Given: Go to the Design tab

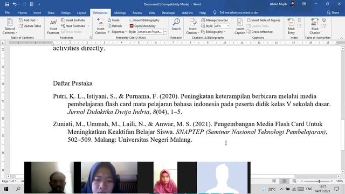Looking at the screenshot, I should 66,13.
